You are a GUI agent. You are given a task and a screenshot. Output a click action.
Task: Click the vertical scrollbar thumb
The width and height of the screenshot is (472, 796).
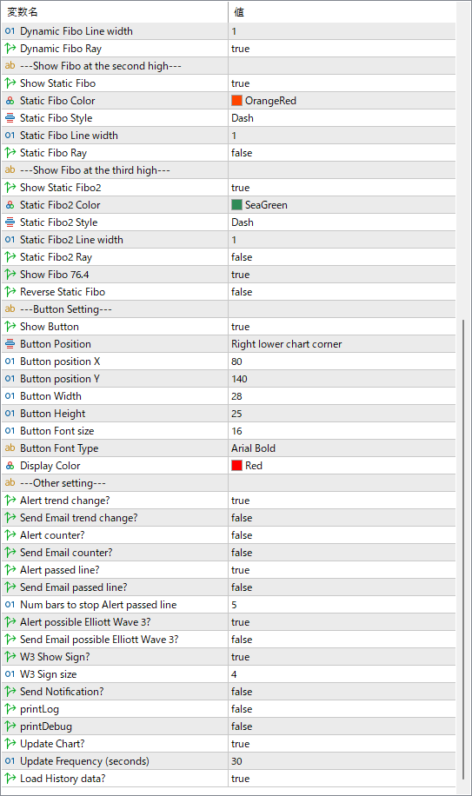pyautogui.click(x=463, y=550)
